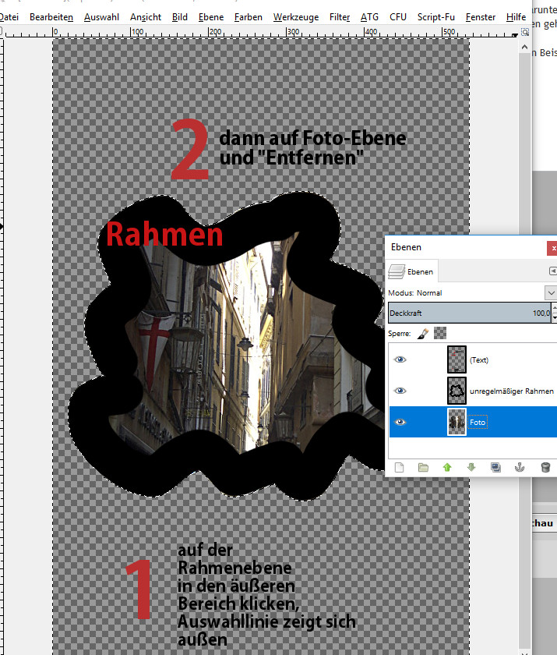
Task: Hide the unregelmäßiger Rahmen layer
Action: pyautogui.click(x=400, y=391)
